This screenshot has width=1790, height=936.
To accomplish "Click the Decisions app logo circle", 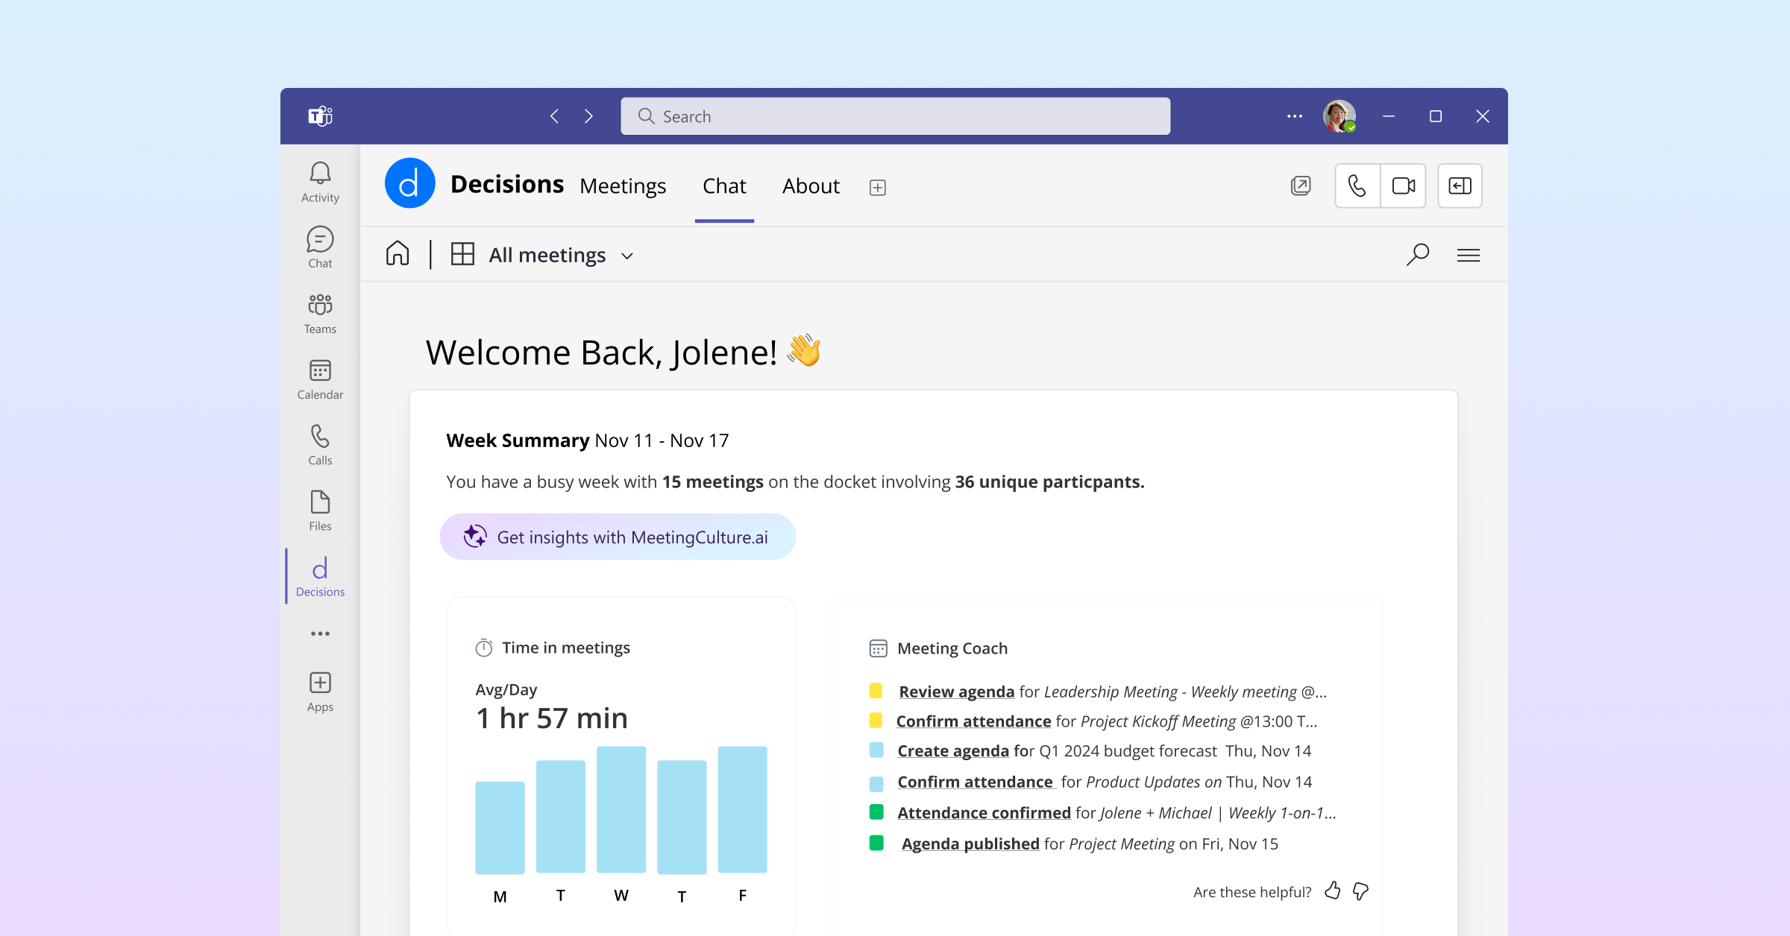I will coord(409,183).
